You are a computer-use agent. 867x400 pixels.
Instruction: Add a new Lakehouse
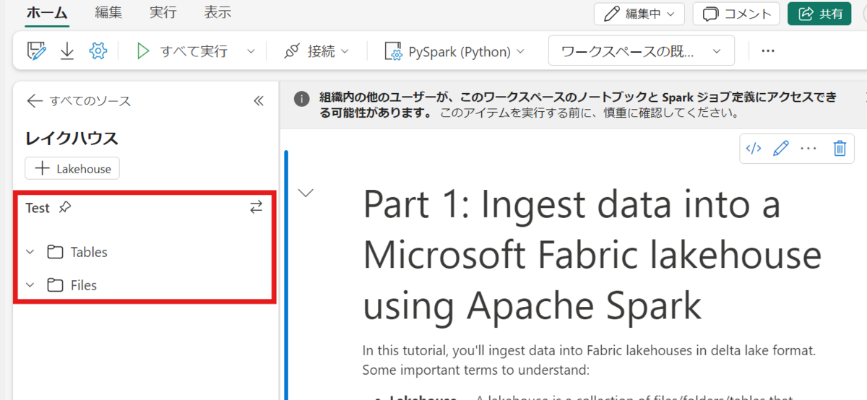point(72,168)
